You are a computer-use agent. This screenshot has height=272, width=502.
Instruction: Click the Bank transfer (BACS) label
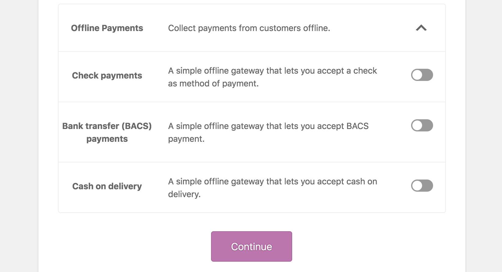point(107,126)
